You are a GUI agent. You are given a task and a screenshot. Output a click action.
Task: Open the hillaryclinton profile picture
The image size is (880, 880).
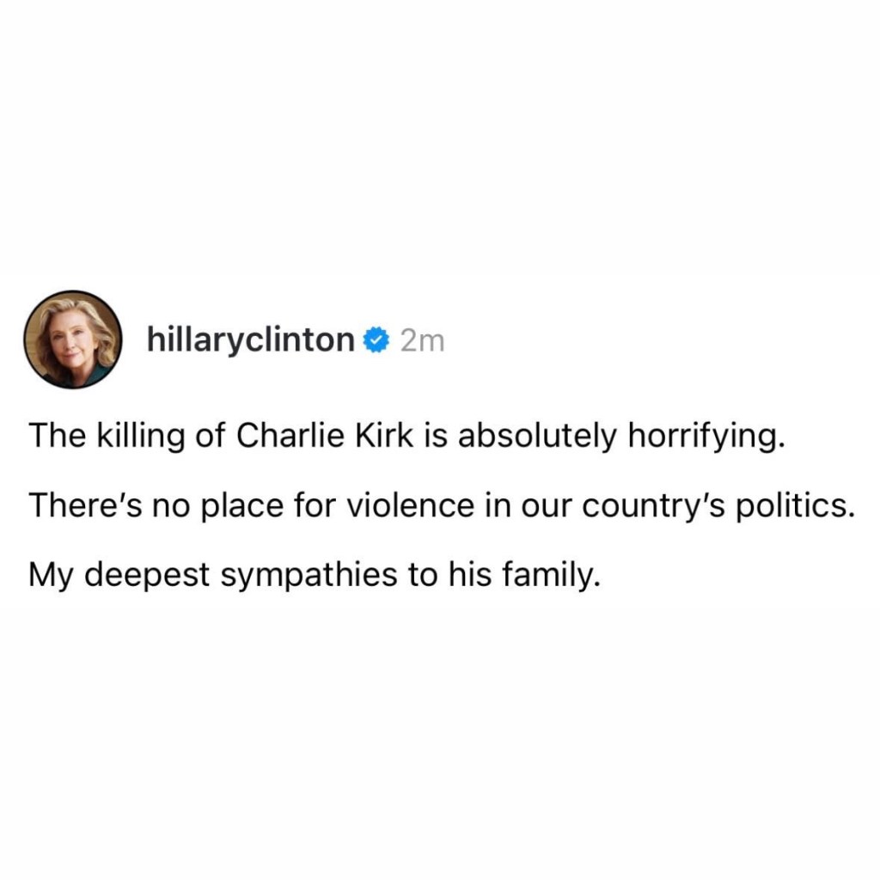click(x=72, y=339)
